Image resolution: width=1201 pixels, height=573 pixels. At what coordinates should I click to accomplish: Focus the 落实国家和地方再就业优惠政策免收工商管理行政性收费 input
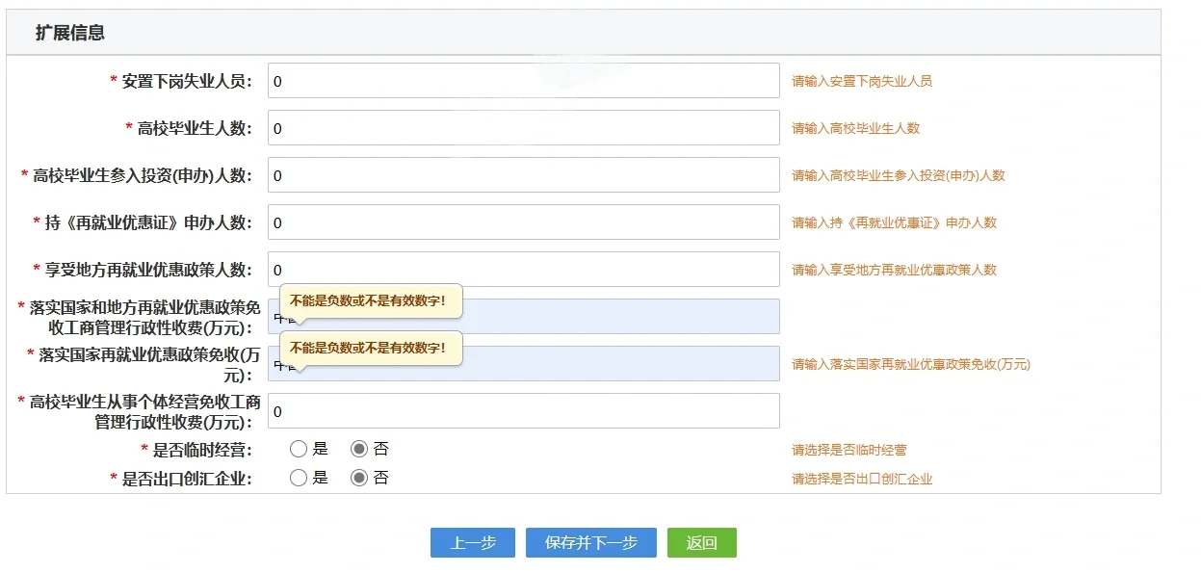tap(616, 317)
